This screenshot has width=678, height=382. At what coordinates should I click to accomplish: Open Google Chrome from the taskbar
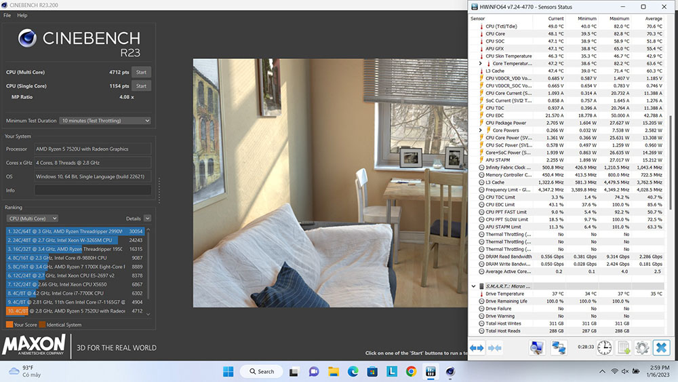[412, 371]
